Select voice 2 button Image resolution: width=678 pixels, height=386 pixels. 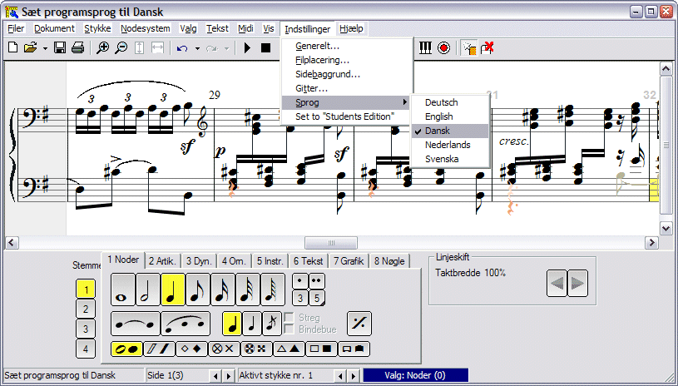(86, 309)
